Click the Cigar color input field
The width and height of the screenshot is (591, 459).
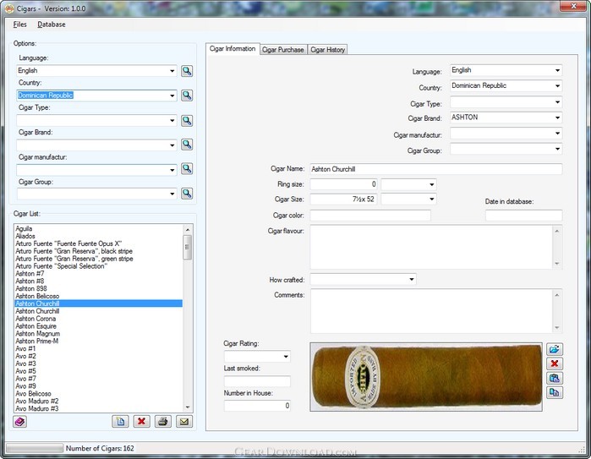pyautogui.click(x=370, y=216)
